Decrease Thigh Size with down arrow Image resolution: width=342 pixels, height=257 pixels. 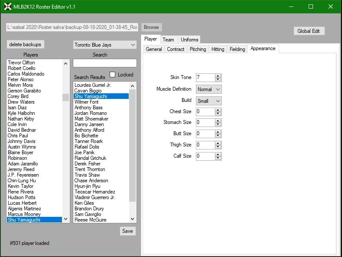point(218,147)
